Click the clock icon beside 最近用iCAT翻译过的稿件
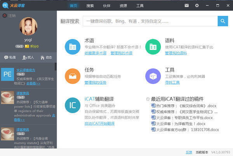 tap(148, 99)
